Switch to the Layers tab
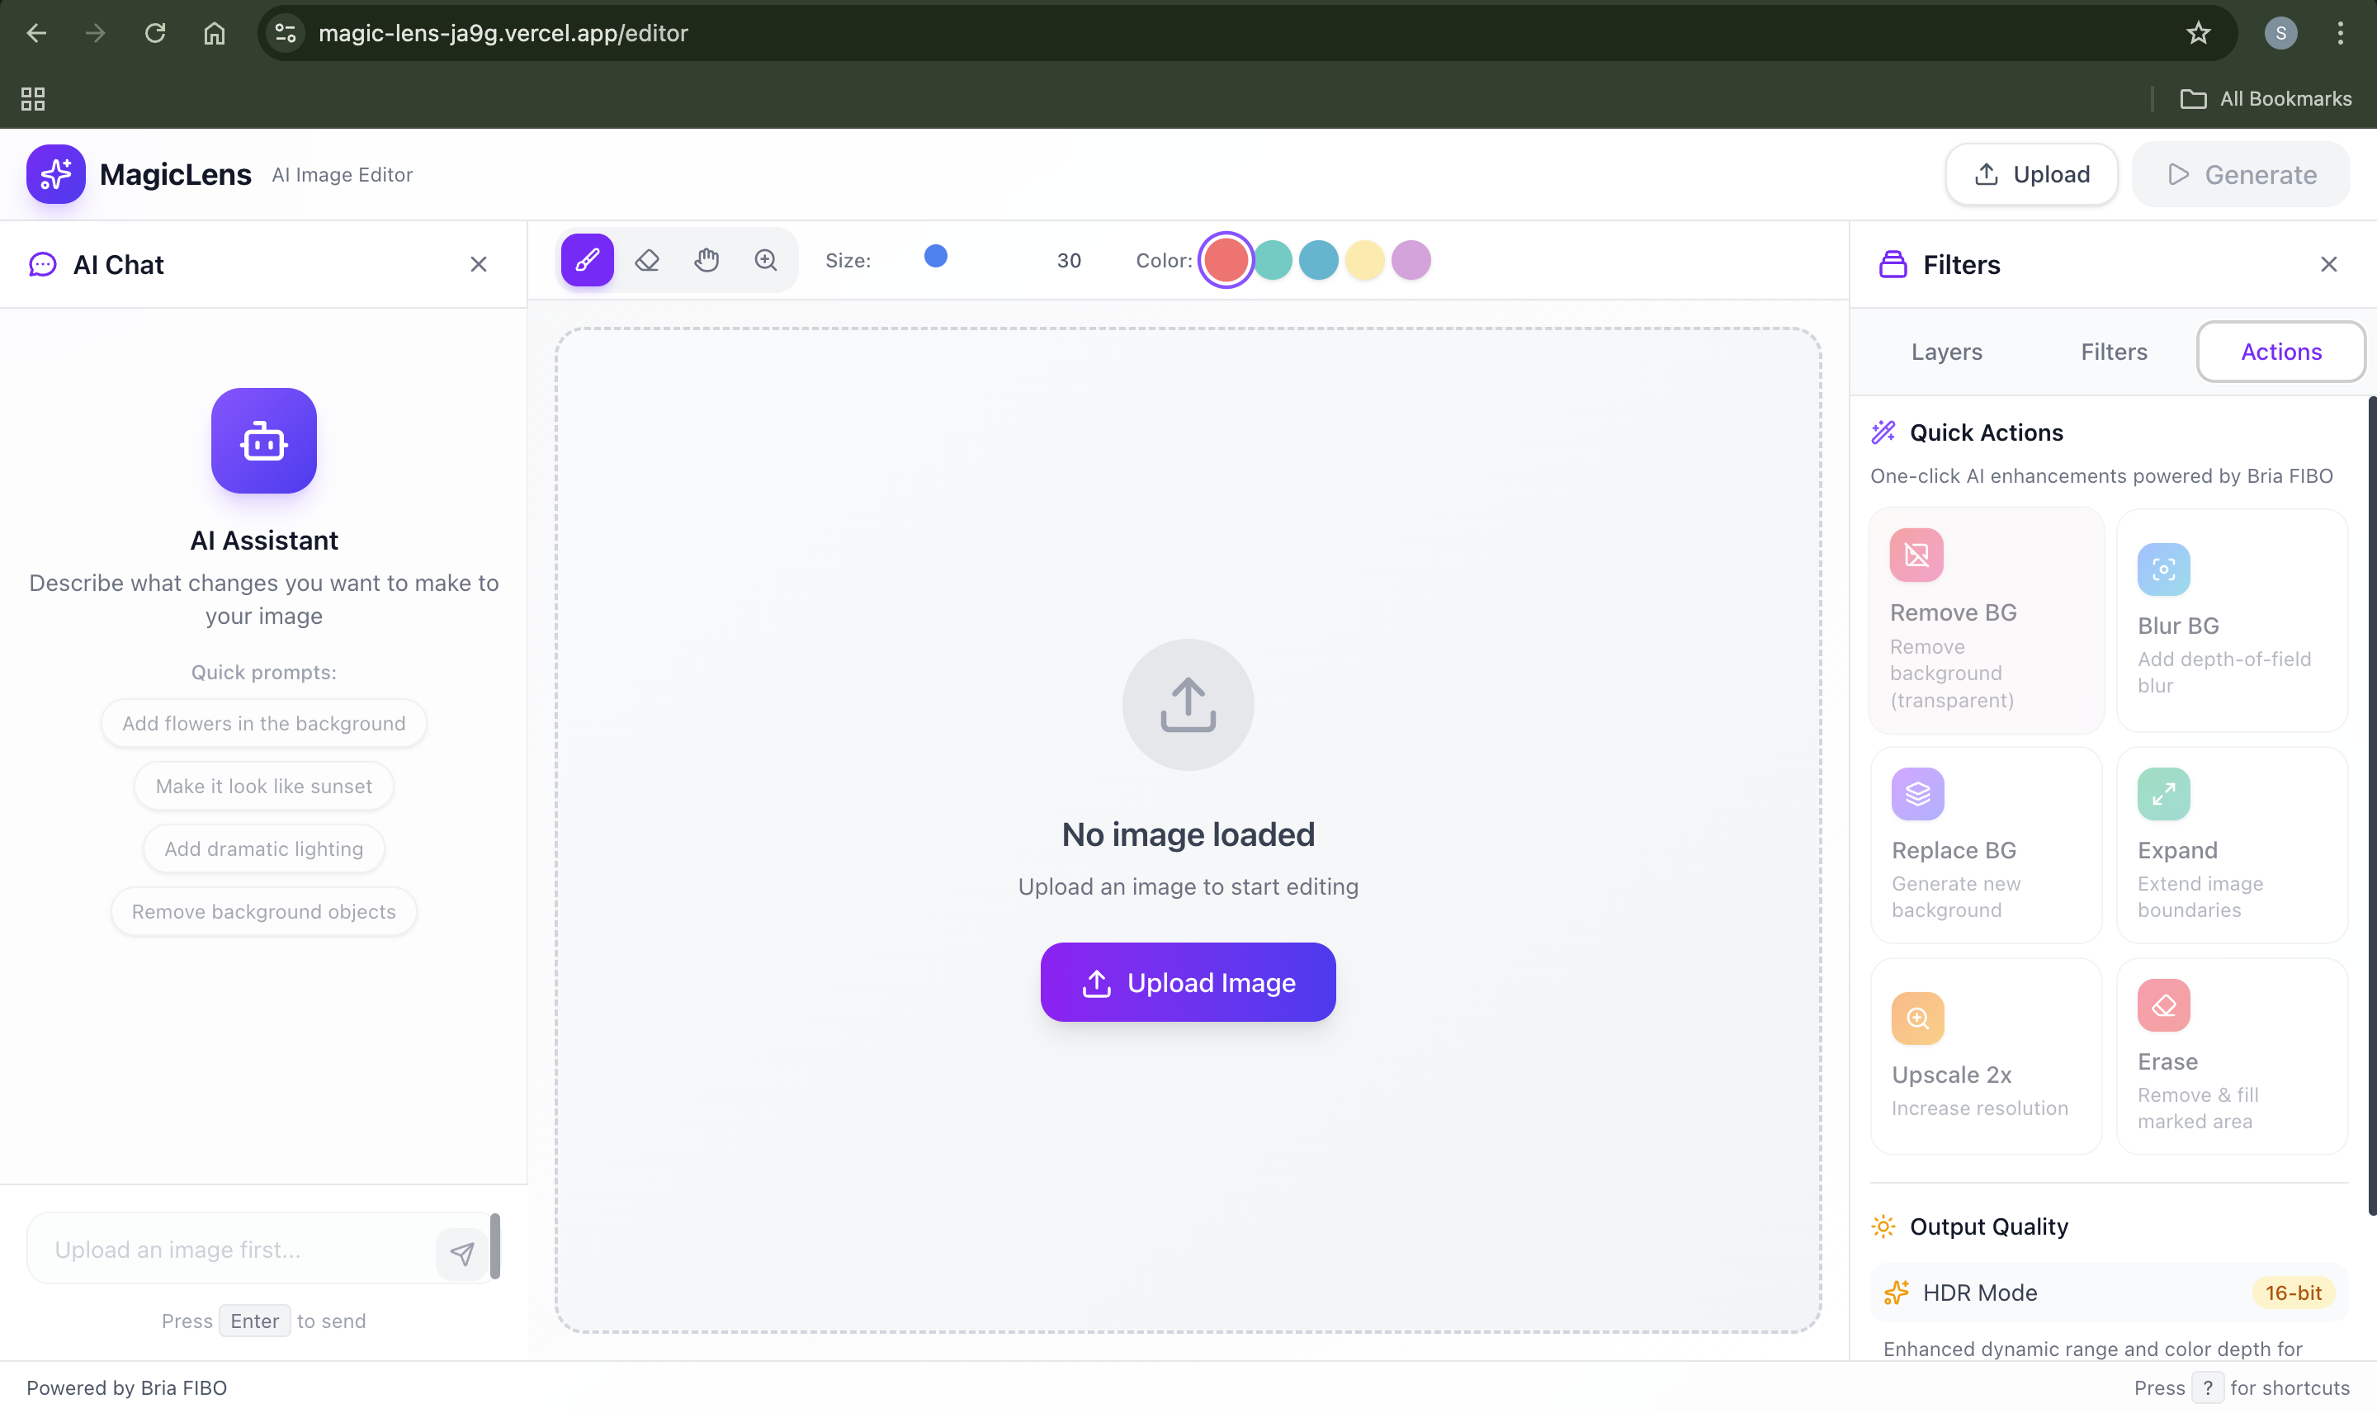Screen dimensions: 2377x1413 (x=1946, y=352)
